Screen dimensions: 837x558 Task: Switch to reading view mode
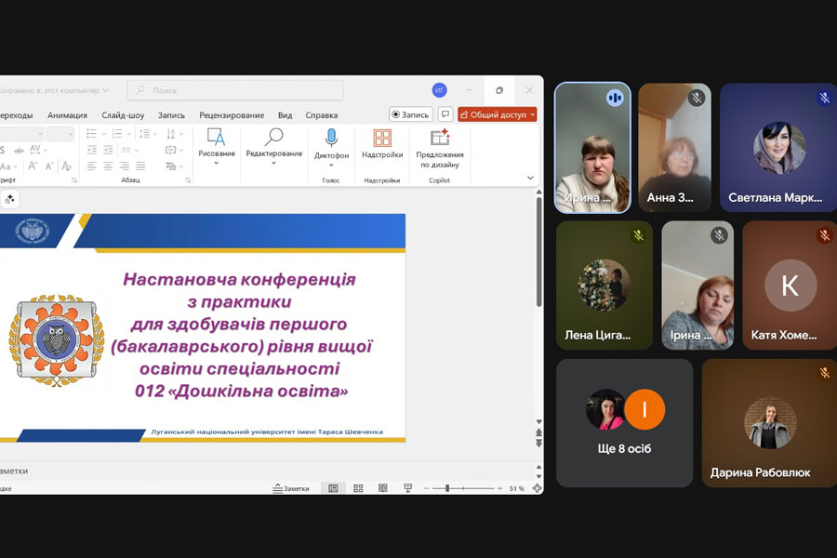pyautogui.click(x=382, y=488)
